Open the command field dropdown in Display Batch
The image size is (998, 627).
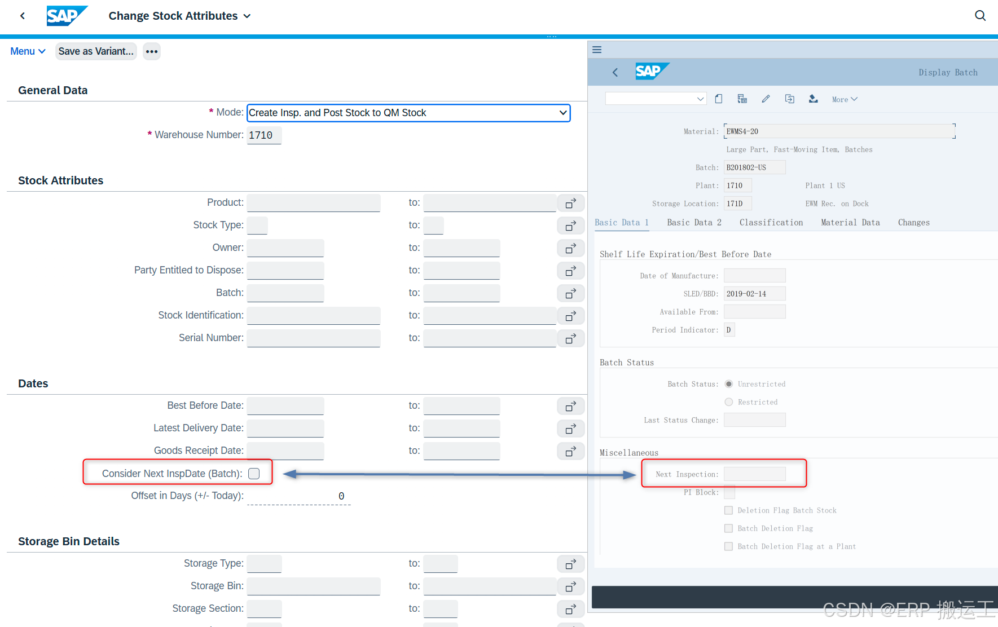click(x=700, y=99)
